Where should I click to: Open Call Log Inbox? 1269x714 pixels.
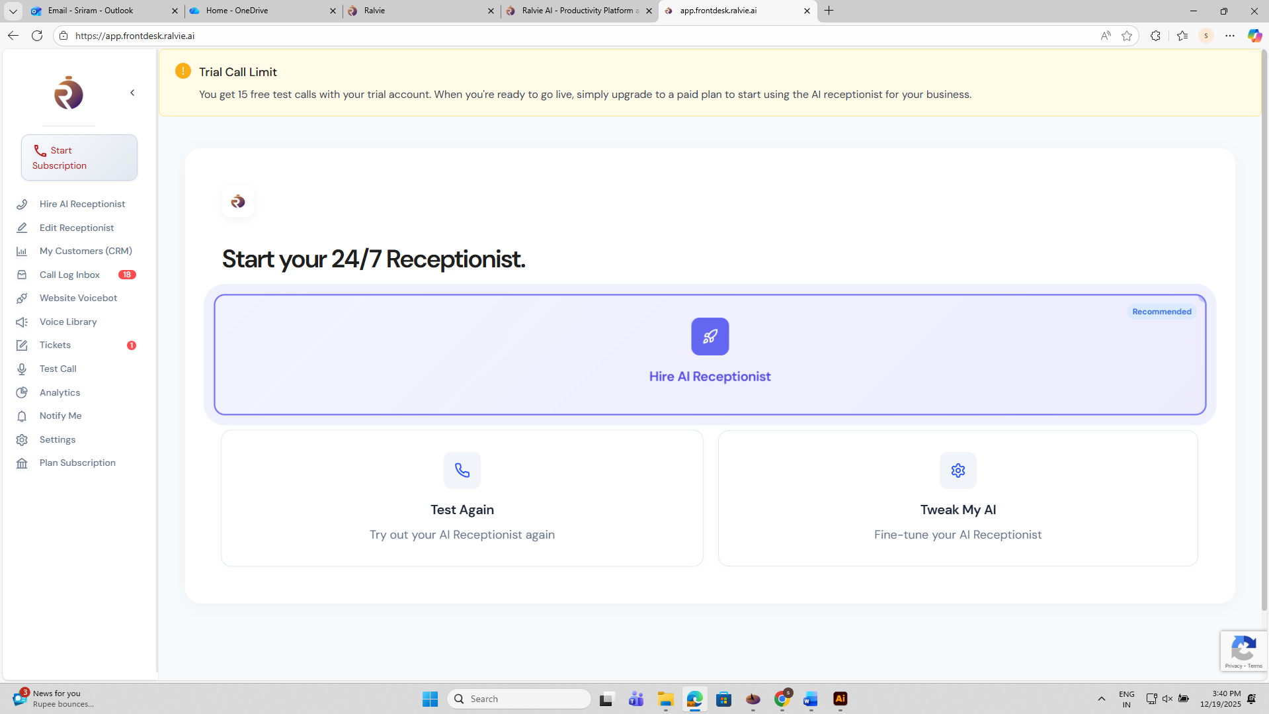[x=69, y=275]
